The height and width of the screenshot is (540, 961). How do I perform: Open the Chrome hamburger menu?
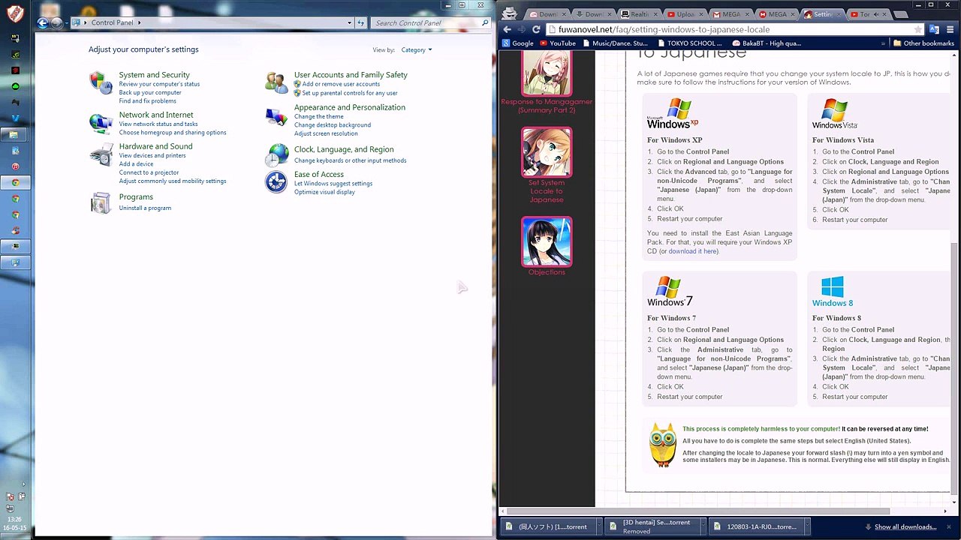pos(950,29)
